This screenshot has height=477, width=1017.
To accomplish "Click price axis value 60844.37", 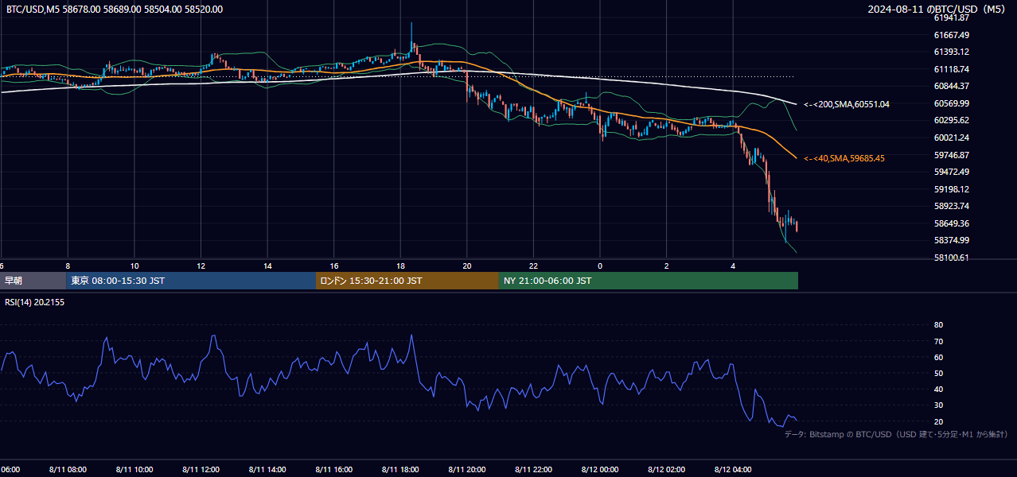I will click(x=951, y=86).
